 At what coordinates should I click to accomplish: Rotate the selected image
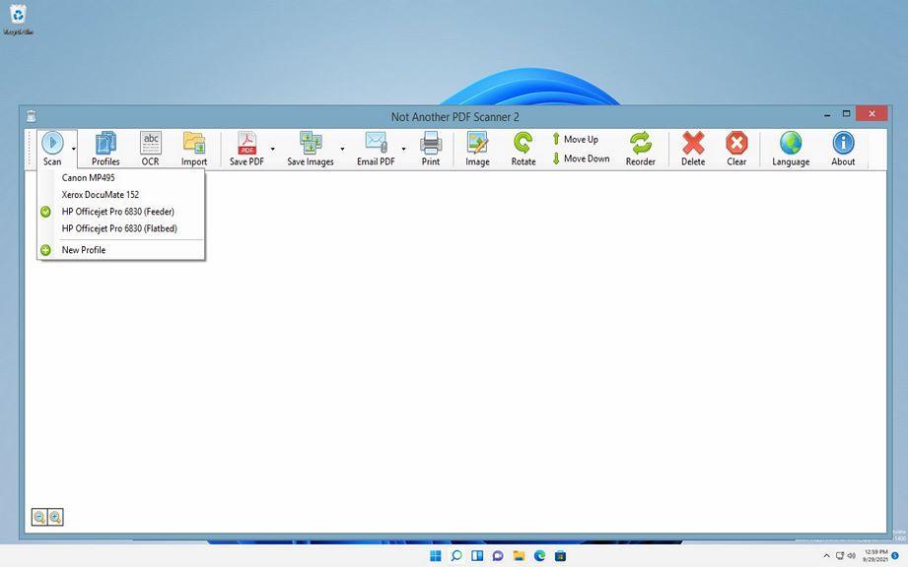pos(524,148)
